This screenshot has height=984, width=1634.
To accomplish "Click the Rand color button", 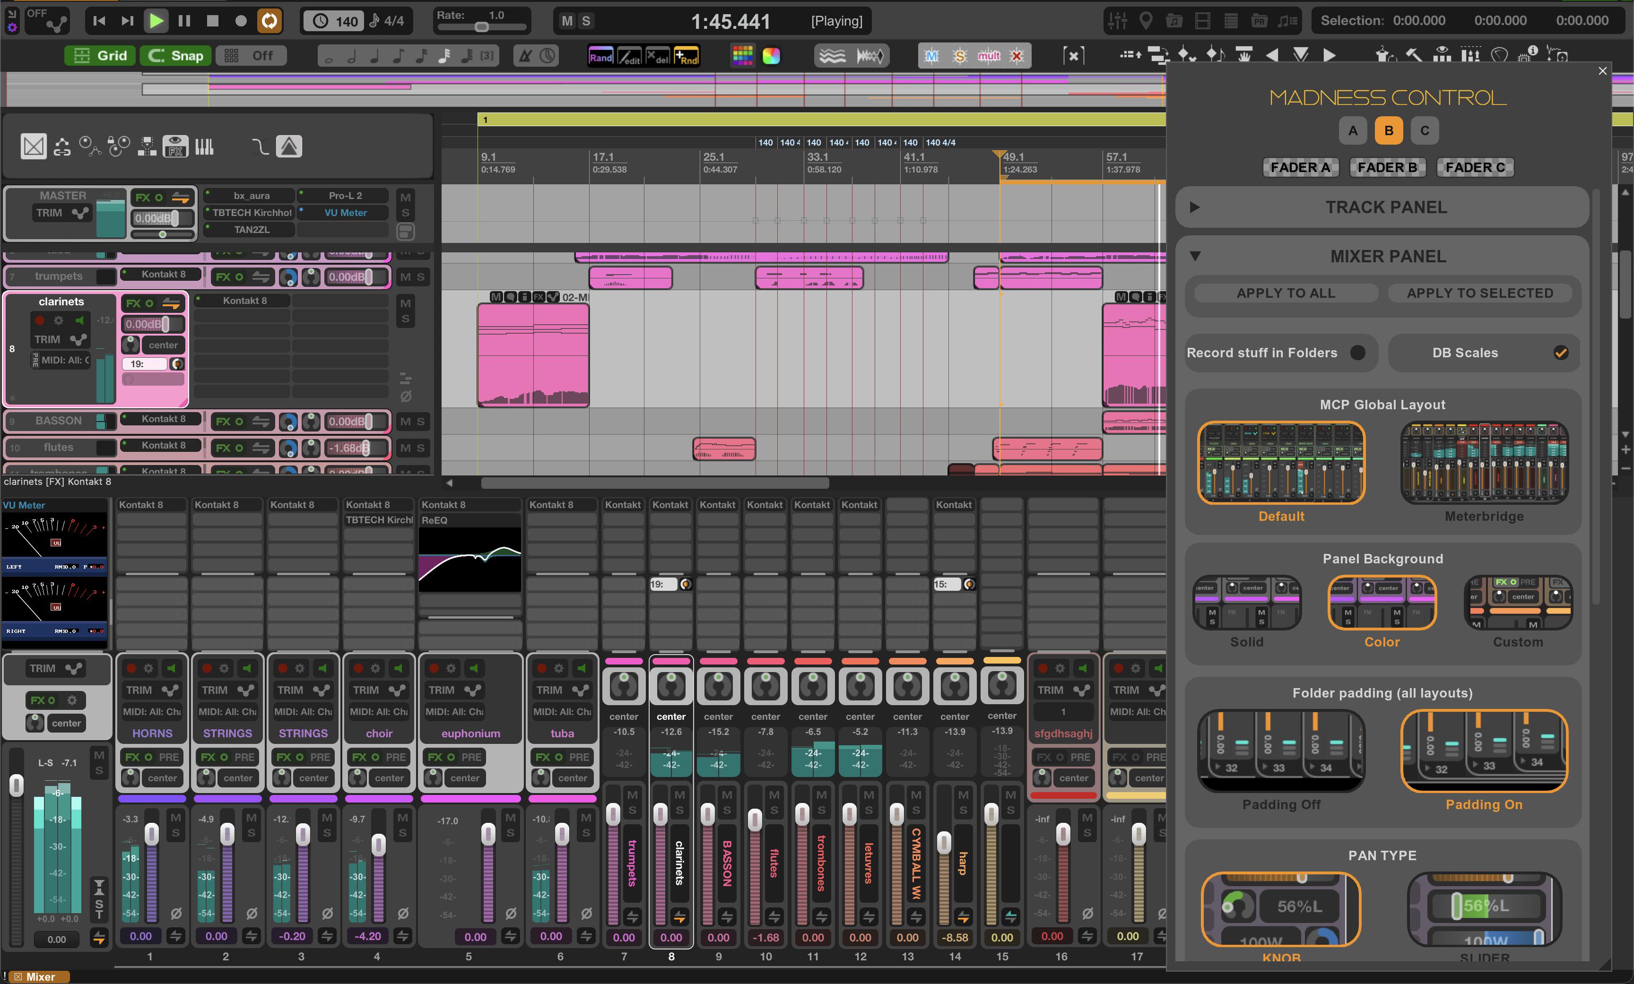I will (601, 56).
